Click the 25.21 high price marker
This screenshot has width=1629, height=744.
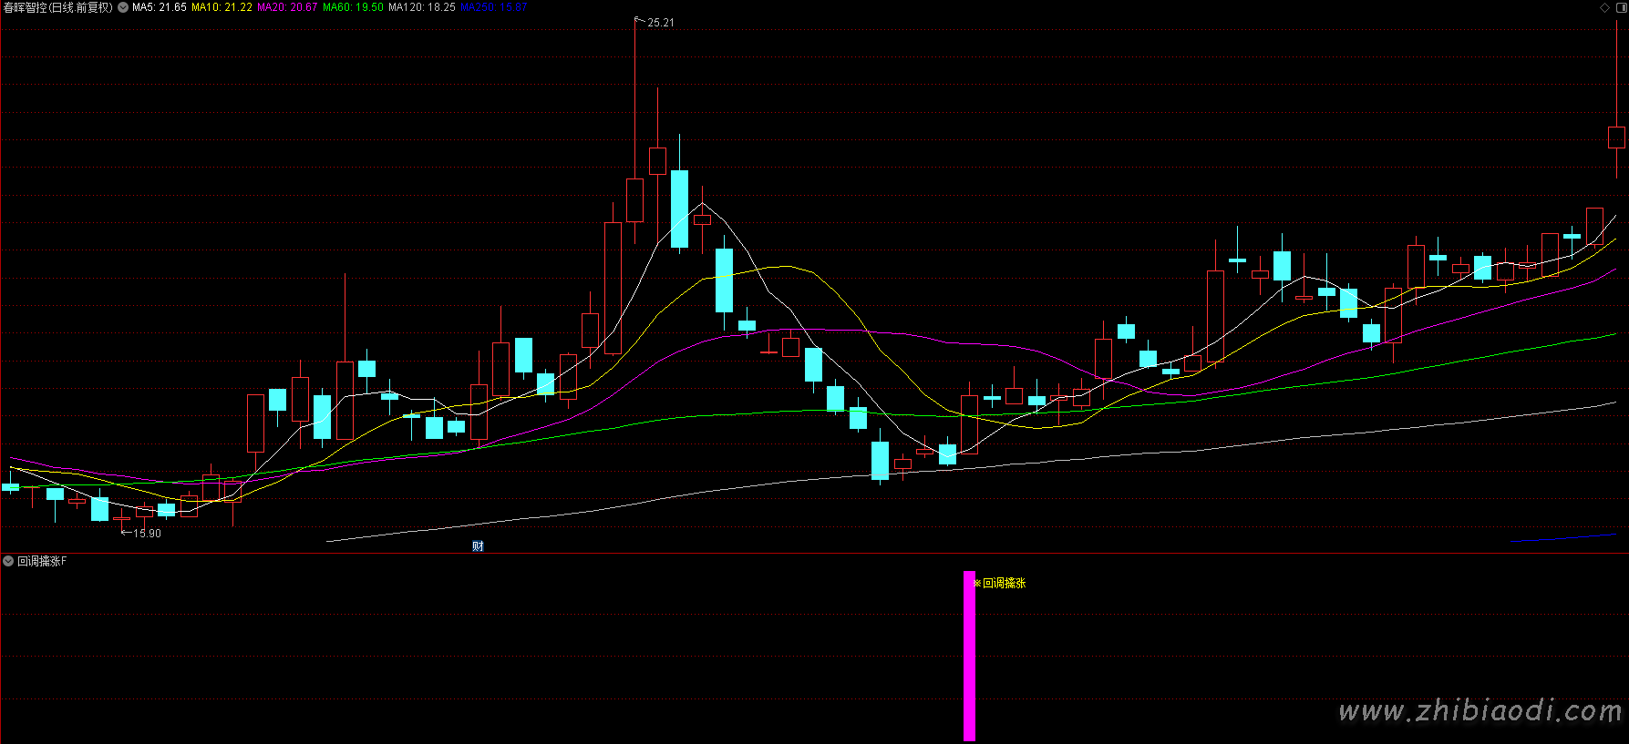pos(660,23)
